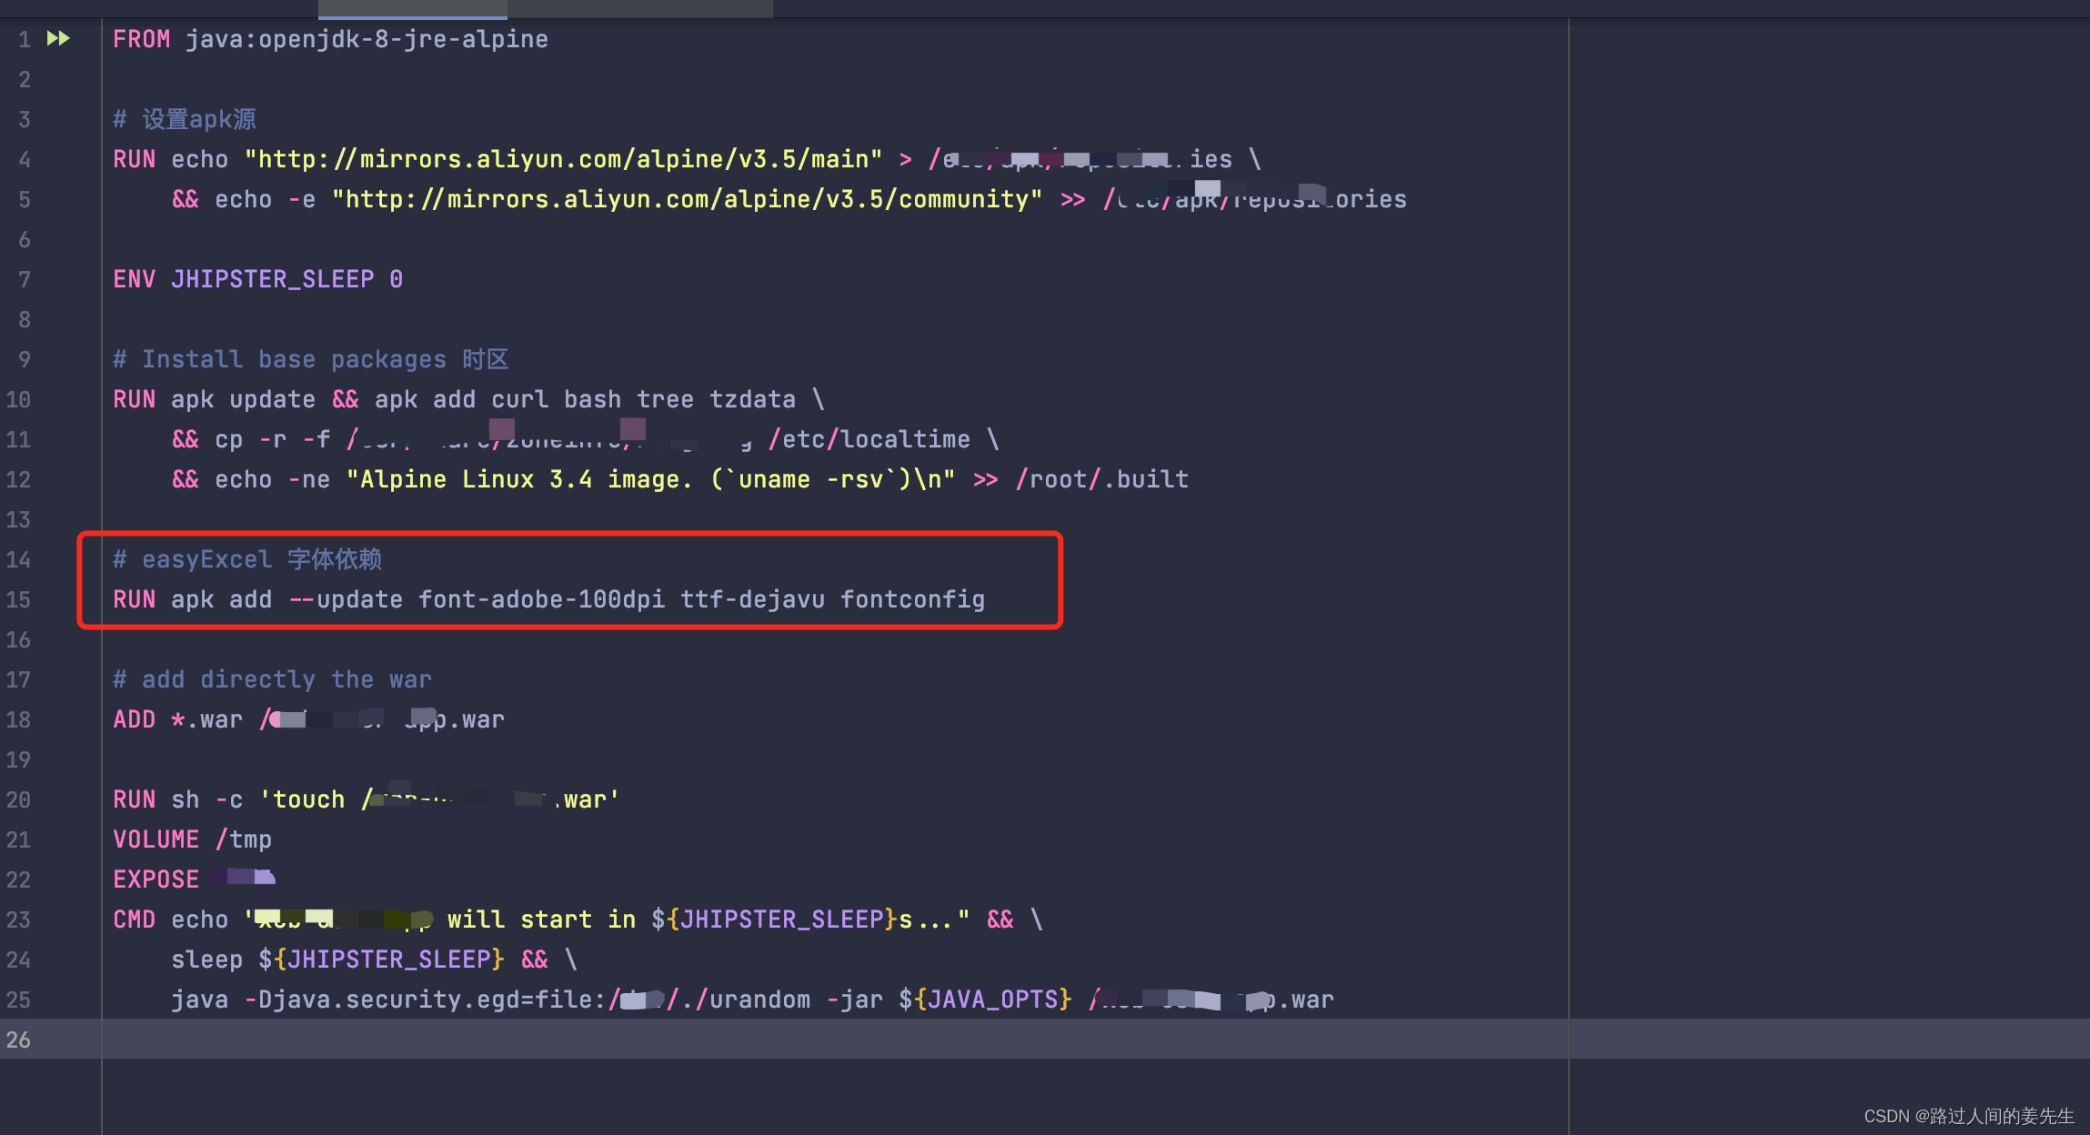2090x1135 pixels.
Task: Click 'fontconfig' on line 15
Action: point(912,599)
